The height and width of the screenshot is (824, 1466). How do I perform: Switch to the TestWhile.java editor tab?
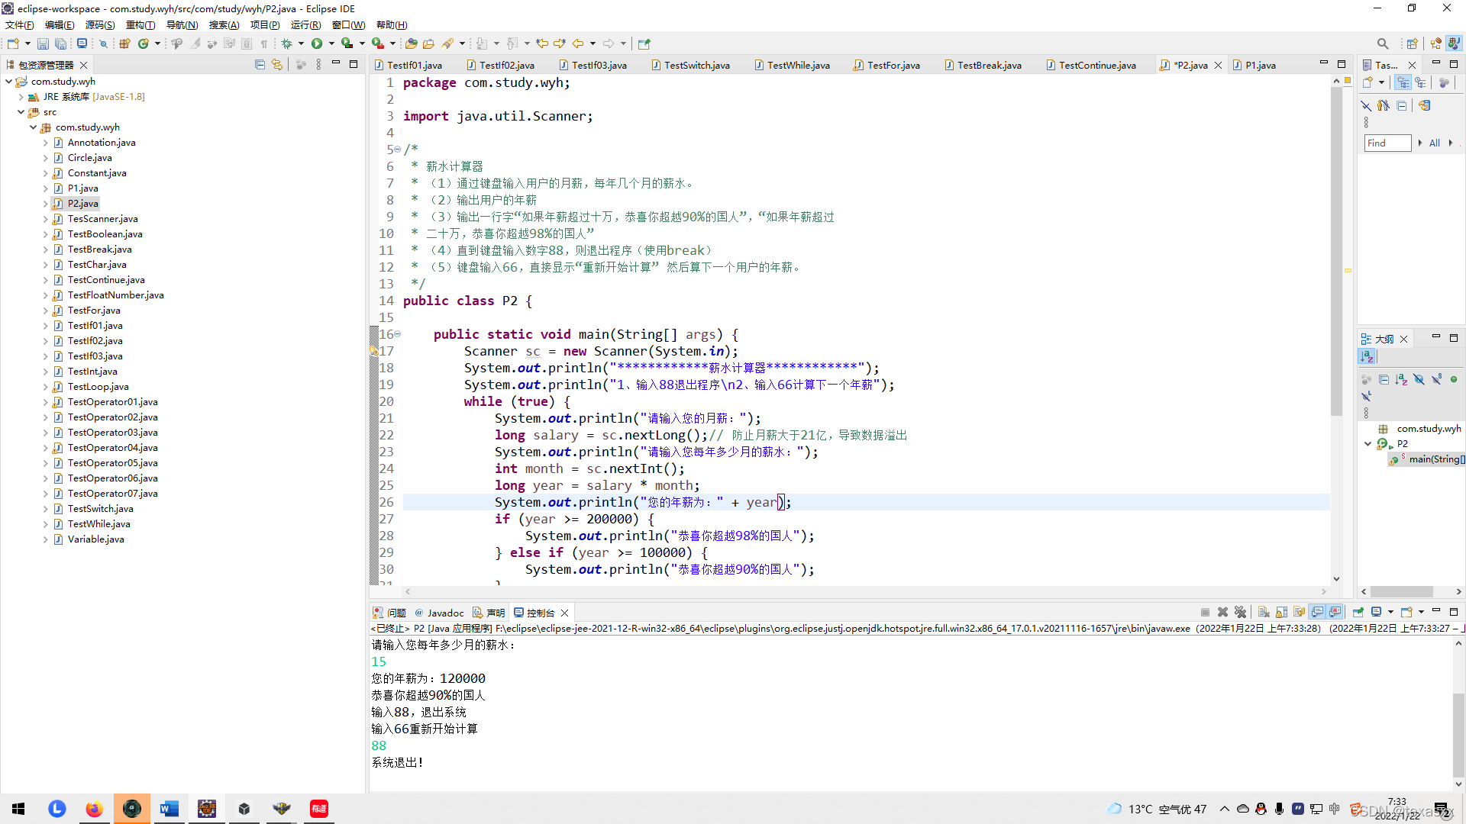[798, 65]
